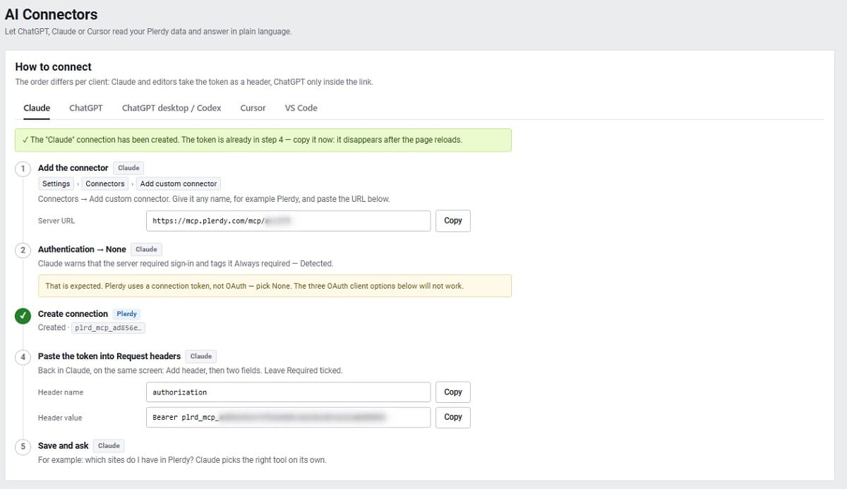Click into the Server URL field
The image size is (847, 489).
pyautogui.click(x=288, y=221)
